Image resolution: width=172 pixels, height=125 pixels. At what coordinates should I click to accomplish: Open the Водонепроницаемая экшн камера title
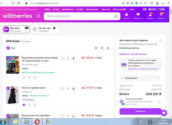click(40, 59)
